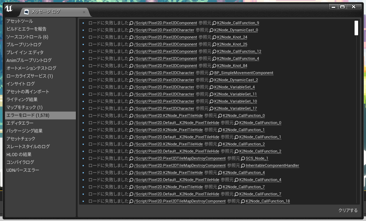Show パッケージング結果 log
Screen dimensions: 366x221
point(40,131)
